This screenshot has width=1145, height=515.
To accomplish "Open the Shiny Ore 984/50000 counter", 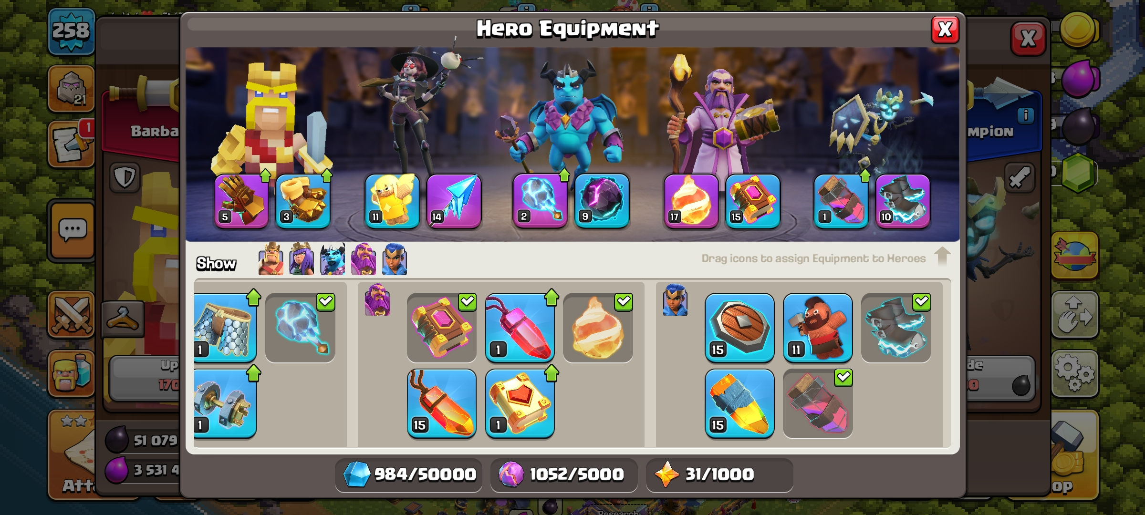I will 409,474.
